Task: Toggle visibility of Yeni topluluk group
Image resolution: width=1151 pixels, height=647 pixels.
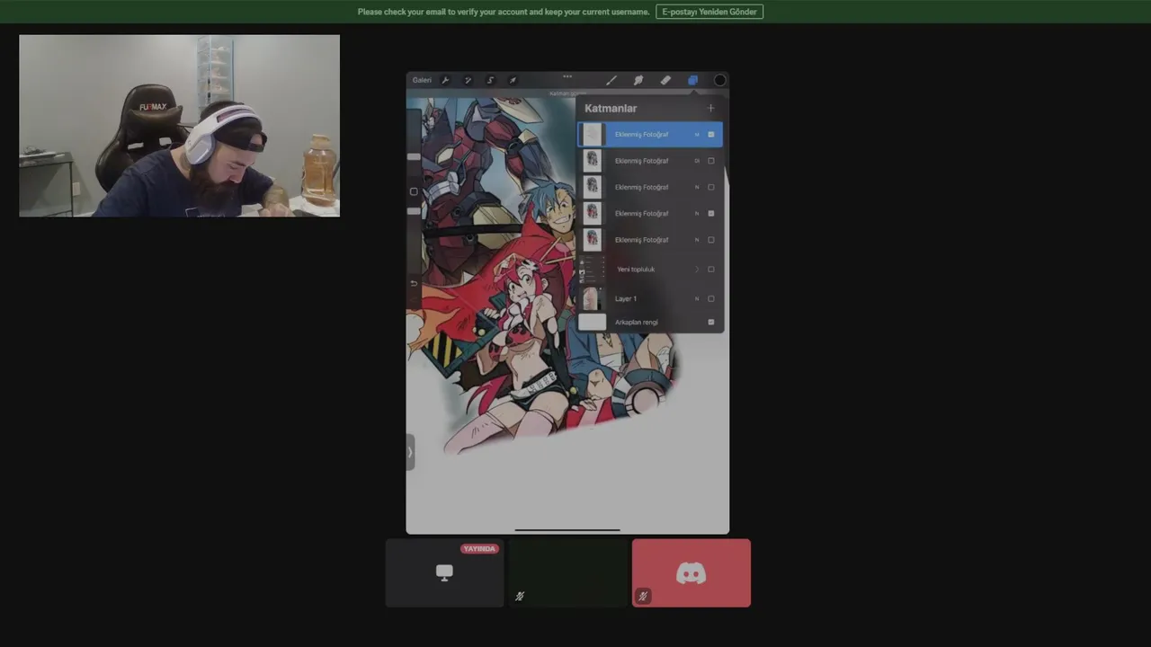Action: pos(711,270)
